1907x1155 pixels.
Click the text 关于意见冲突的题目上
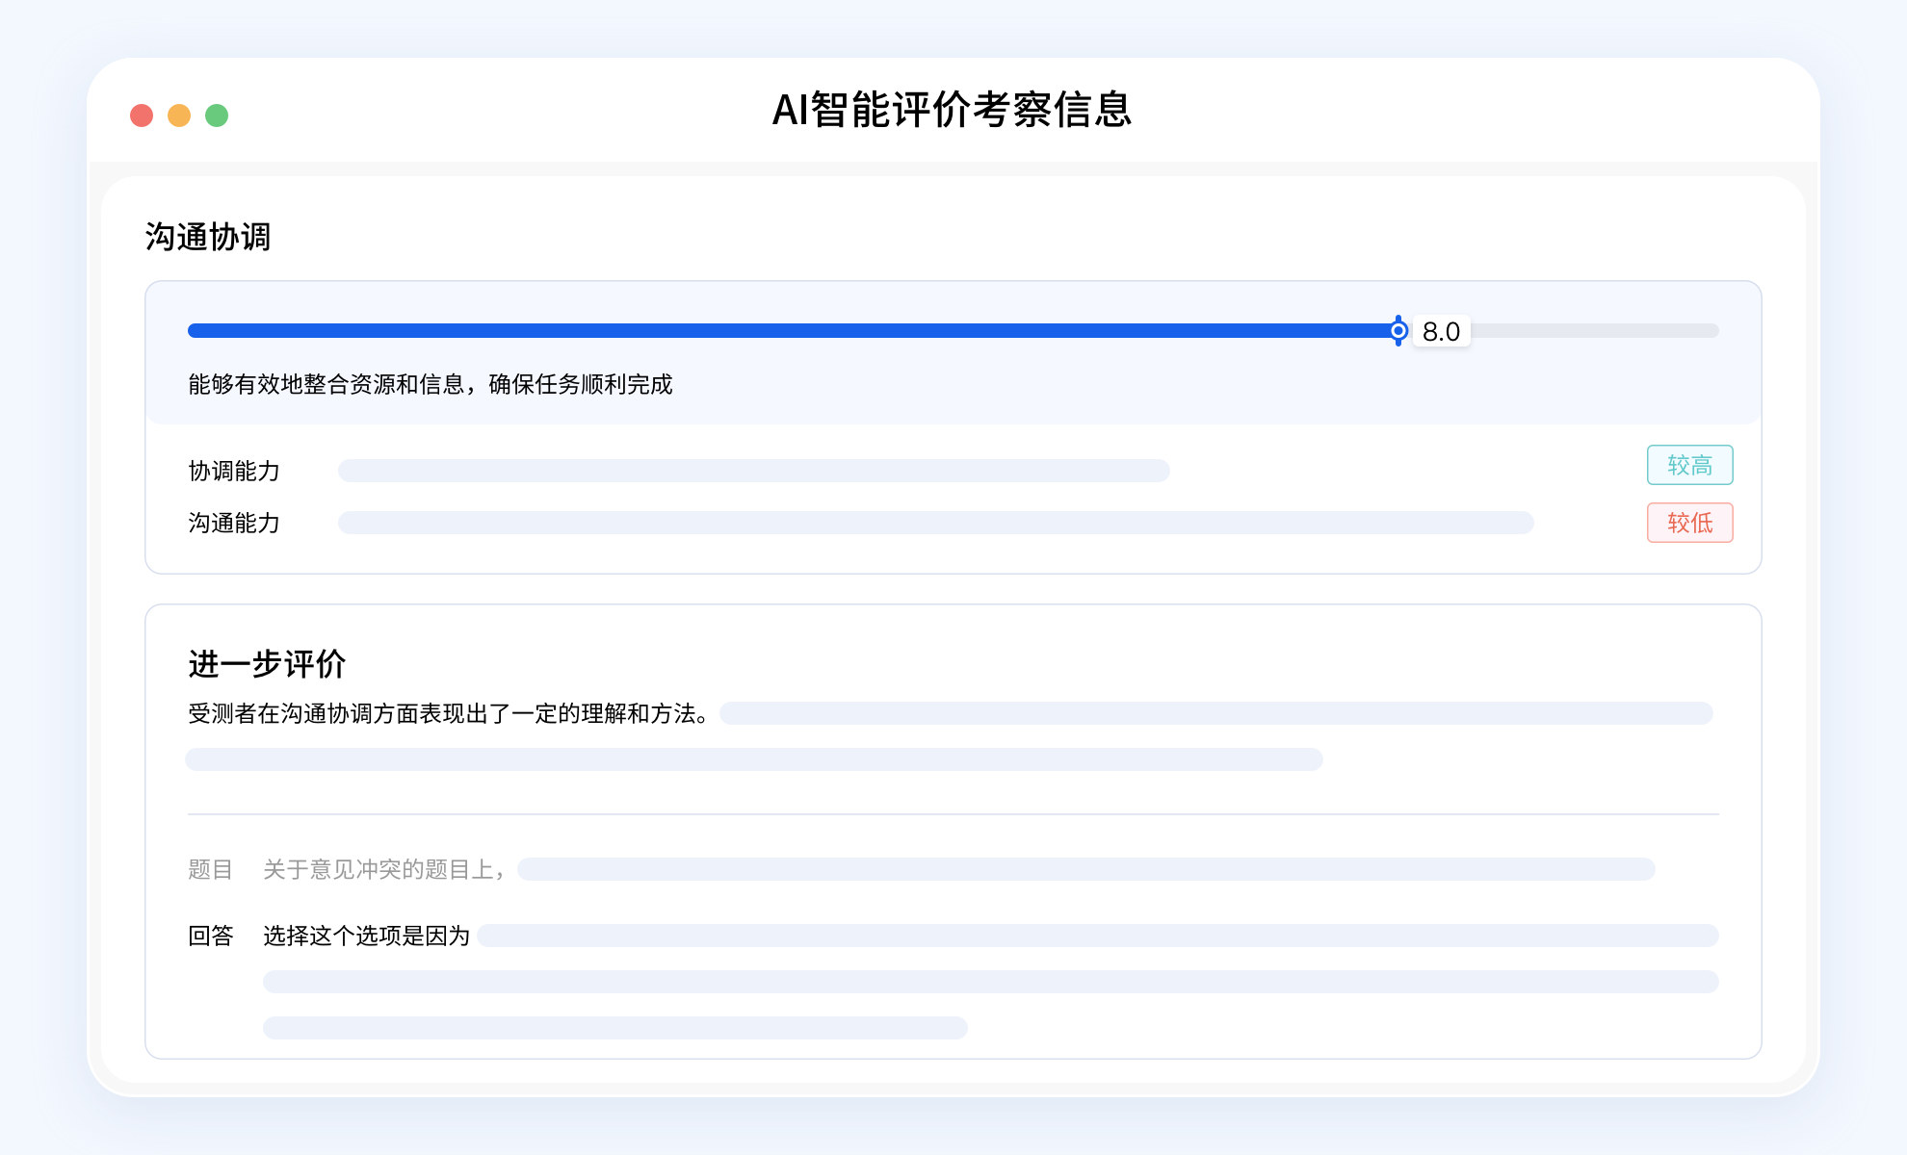[382, 870]
